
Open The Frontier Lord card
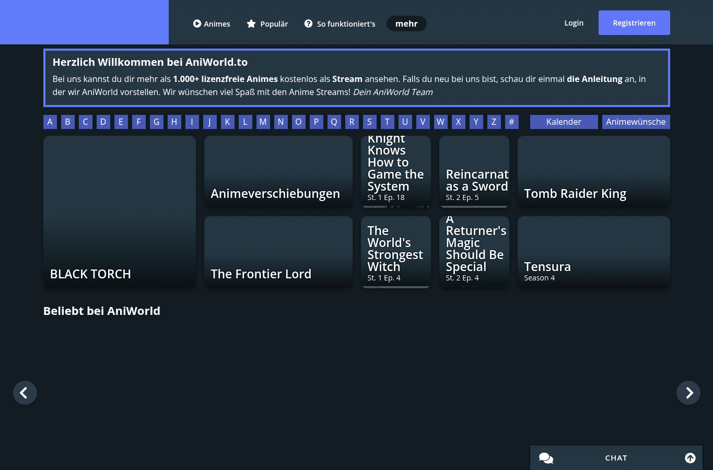[x=278, y=252]
